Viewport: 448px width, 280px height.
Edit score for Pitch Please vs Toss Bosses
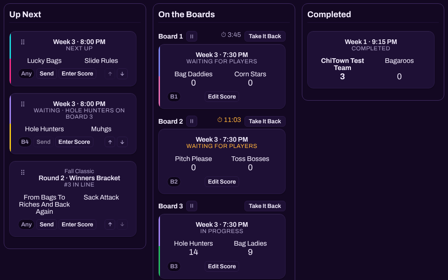pyautogui.click(x=222, y=181)
